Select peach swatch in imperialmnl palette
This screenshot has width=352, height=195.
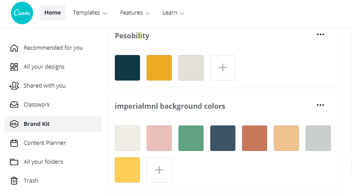[x=287, y=138]
